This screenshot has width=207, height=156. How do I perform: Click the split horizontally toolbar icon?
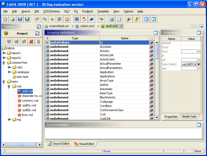point(146,19)
